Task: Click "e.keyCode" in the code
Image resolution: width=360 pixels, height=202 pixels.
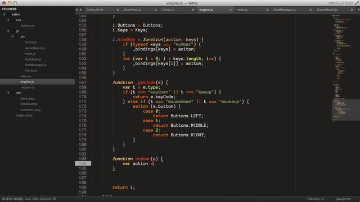Action: pos(163,97)
